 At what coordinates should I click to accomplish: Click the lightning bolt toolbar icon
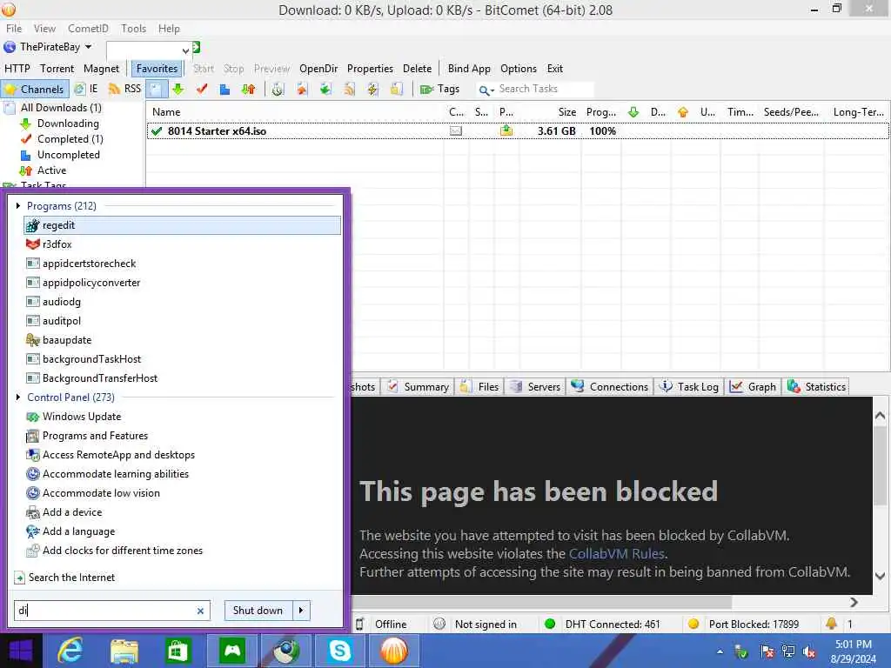click(372, 90)
